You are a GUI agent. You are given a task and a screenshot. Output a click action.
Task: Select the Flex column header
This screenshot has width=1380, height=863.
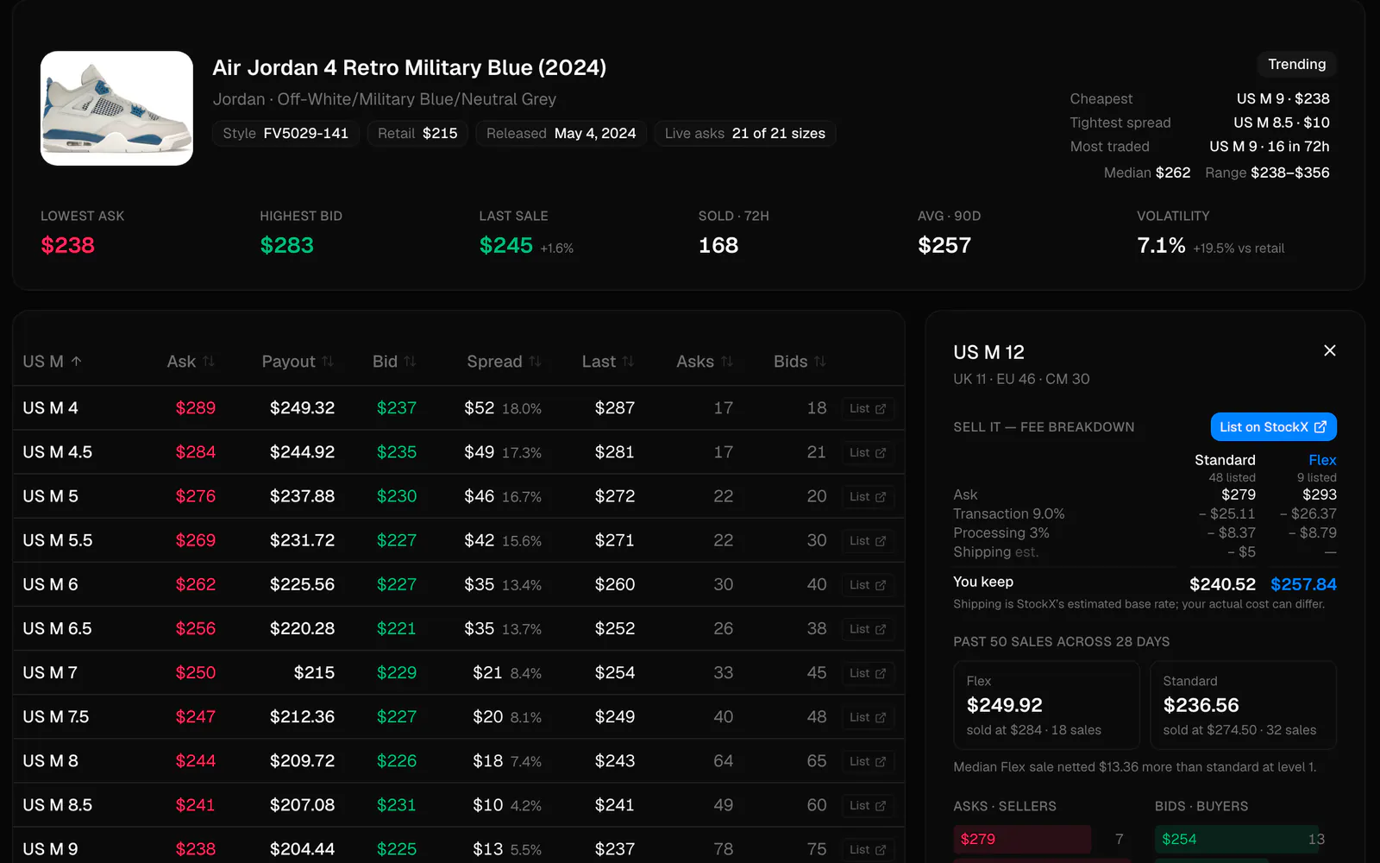coord(1322,460)
